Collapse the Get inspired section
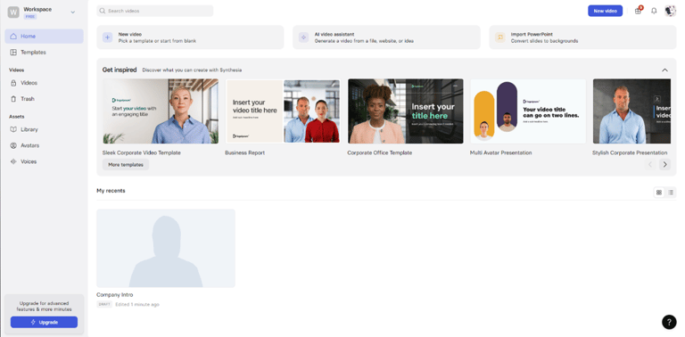This screenshot has height=337, width=685. tap(664, 70)
